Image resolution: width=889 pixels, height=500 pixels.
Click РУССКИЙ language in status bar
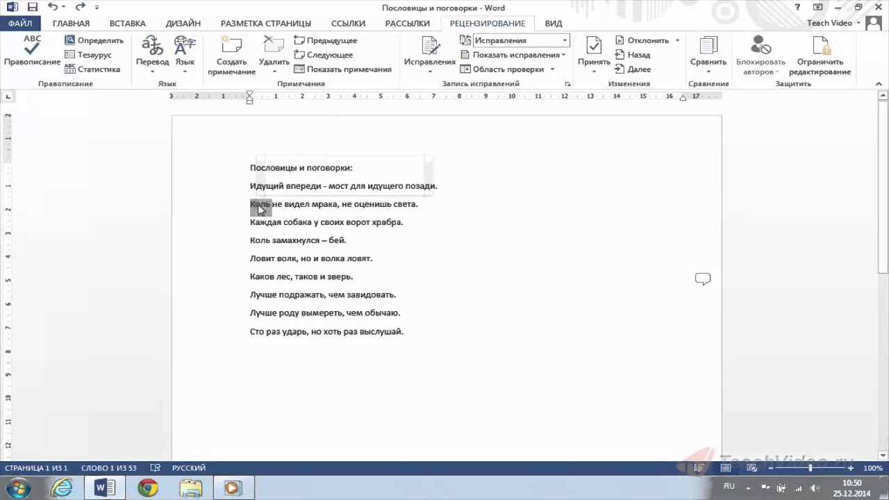pos(189,468)
